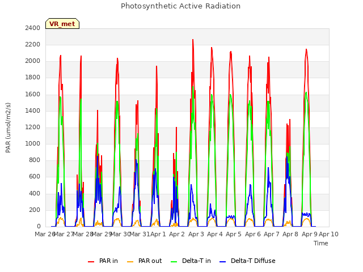Screen dimensions: 363x272
Task: Click the Time x-axis label
Action: tap(321, 243)
